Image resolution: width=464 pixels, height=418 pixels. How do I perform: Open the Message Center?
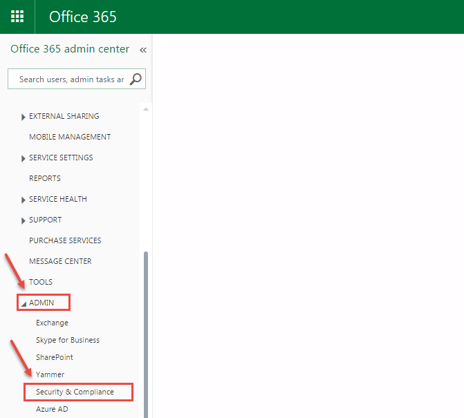pos(60,261)
